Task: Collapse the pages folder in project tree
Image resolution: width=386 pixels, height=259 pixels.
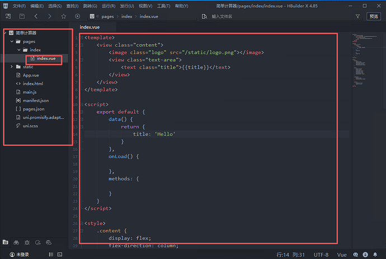Action: point(12,41)
